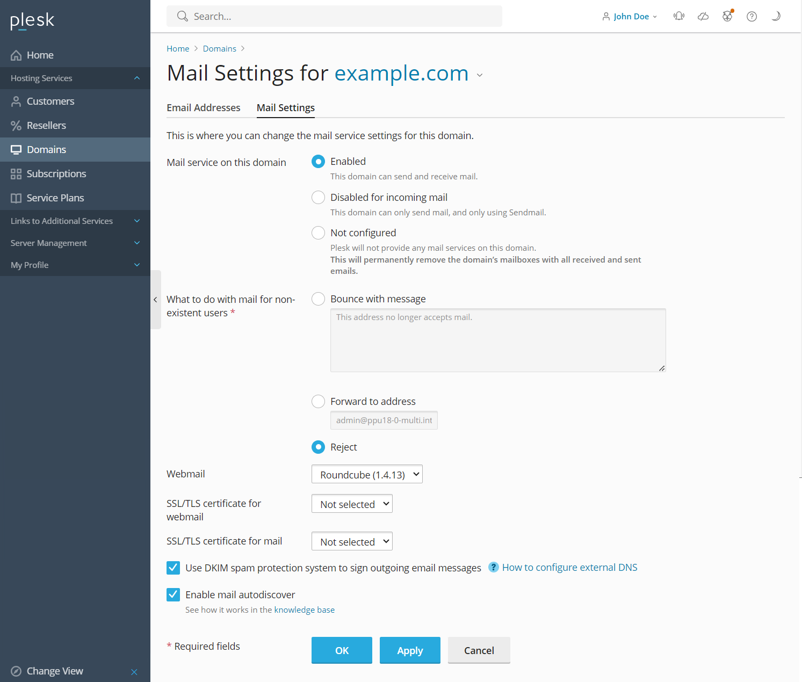Screen dimensions: 802x682
Task: Uncheck DKIM spam protection signing
Action: coord(173,568)
